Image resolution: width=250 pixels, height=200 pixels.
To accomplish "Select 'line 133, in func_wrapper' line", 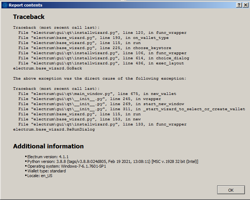I will tap(102, 124).
